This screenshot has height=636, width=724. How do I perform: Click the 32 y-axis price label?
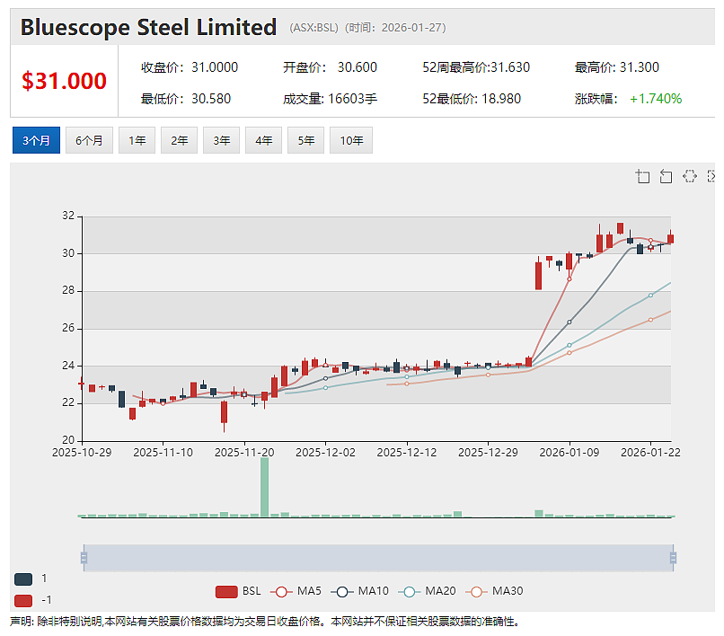tap(68, 216)
